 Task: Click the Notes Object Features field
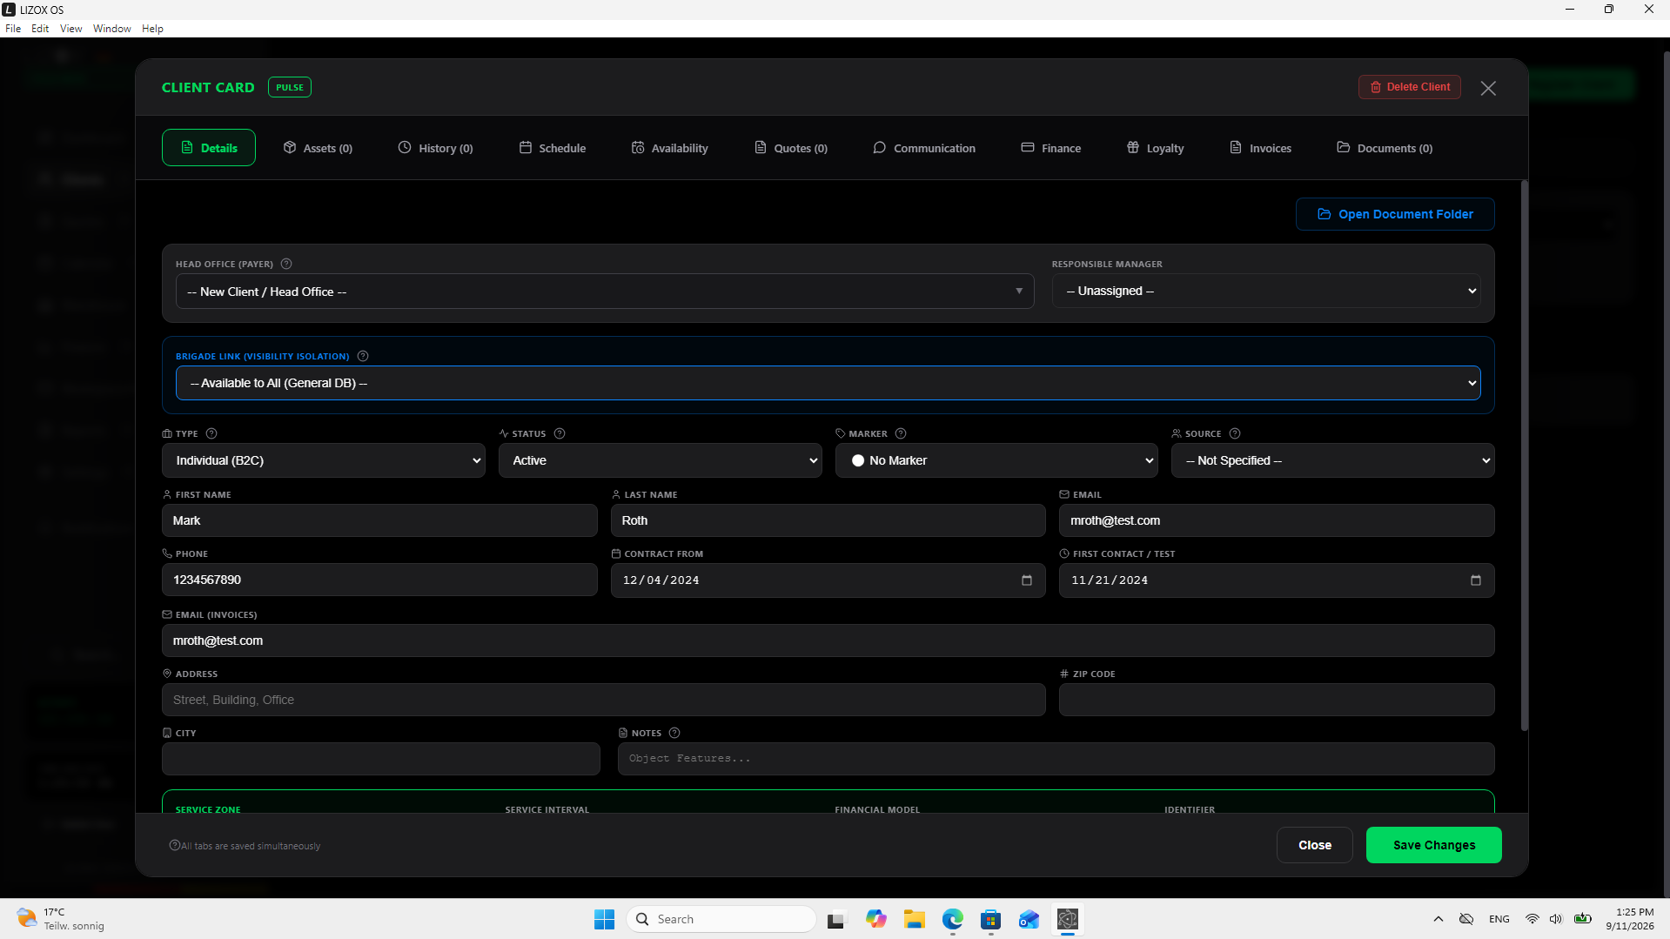[x=1056, y=759]
